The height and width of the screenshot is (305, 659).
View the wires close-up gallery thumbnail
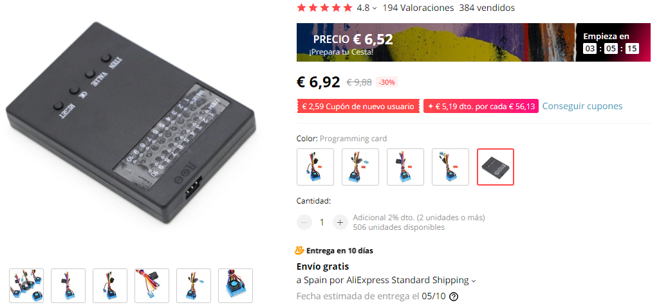point(152,286)
